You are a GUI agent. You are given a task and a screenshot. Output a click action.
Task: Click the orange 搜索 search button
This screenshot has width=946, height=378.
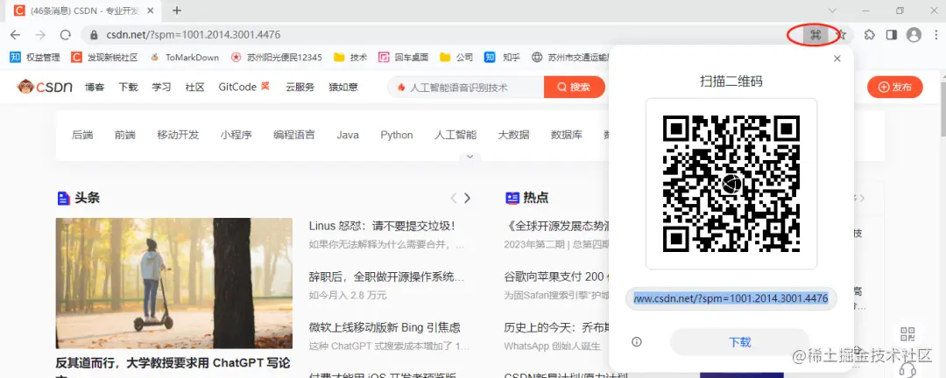click(575, 87)
